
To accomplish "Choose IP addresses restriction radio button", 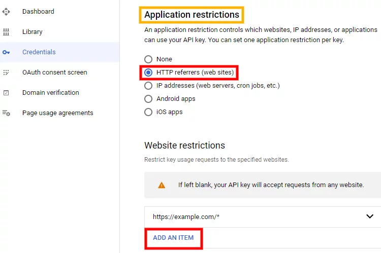I will (x=148, y=86).
